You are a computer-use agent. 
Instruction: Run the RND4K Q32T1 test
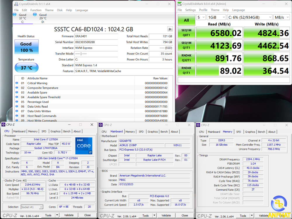pyautogui.click(x=186, y=58)
